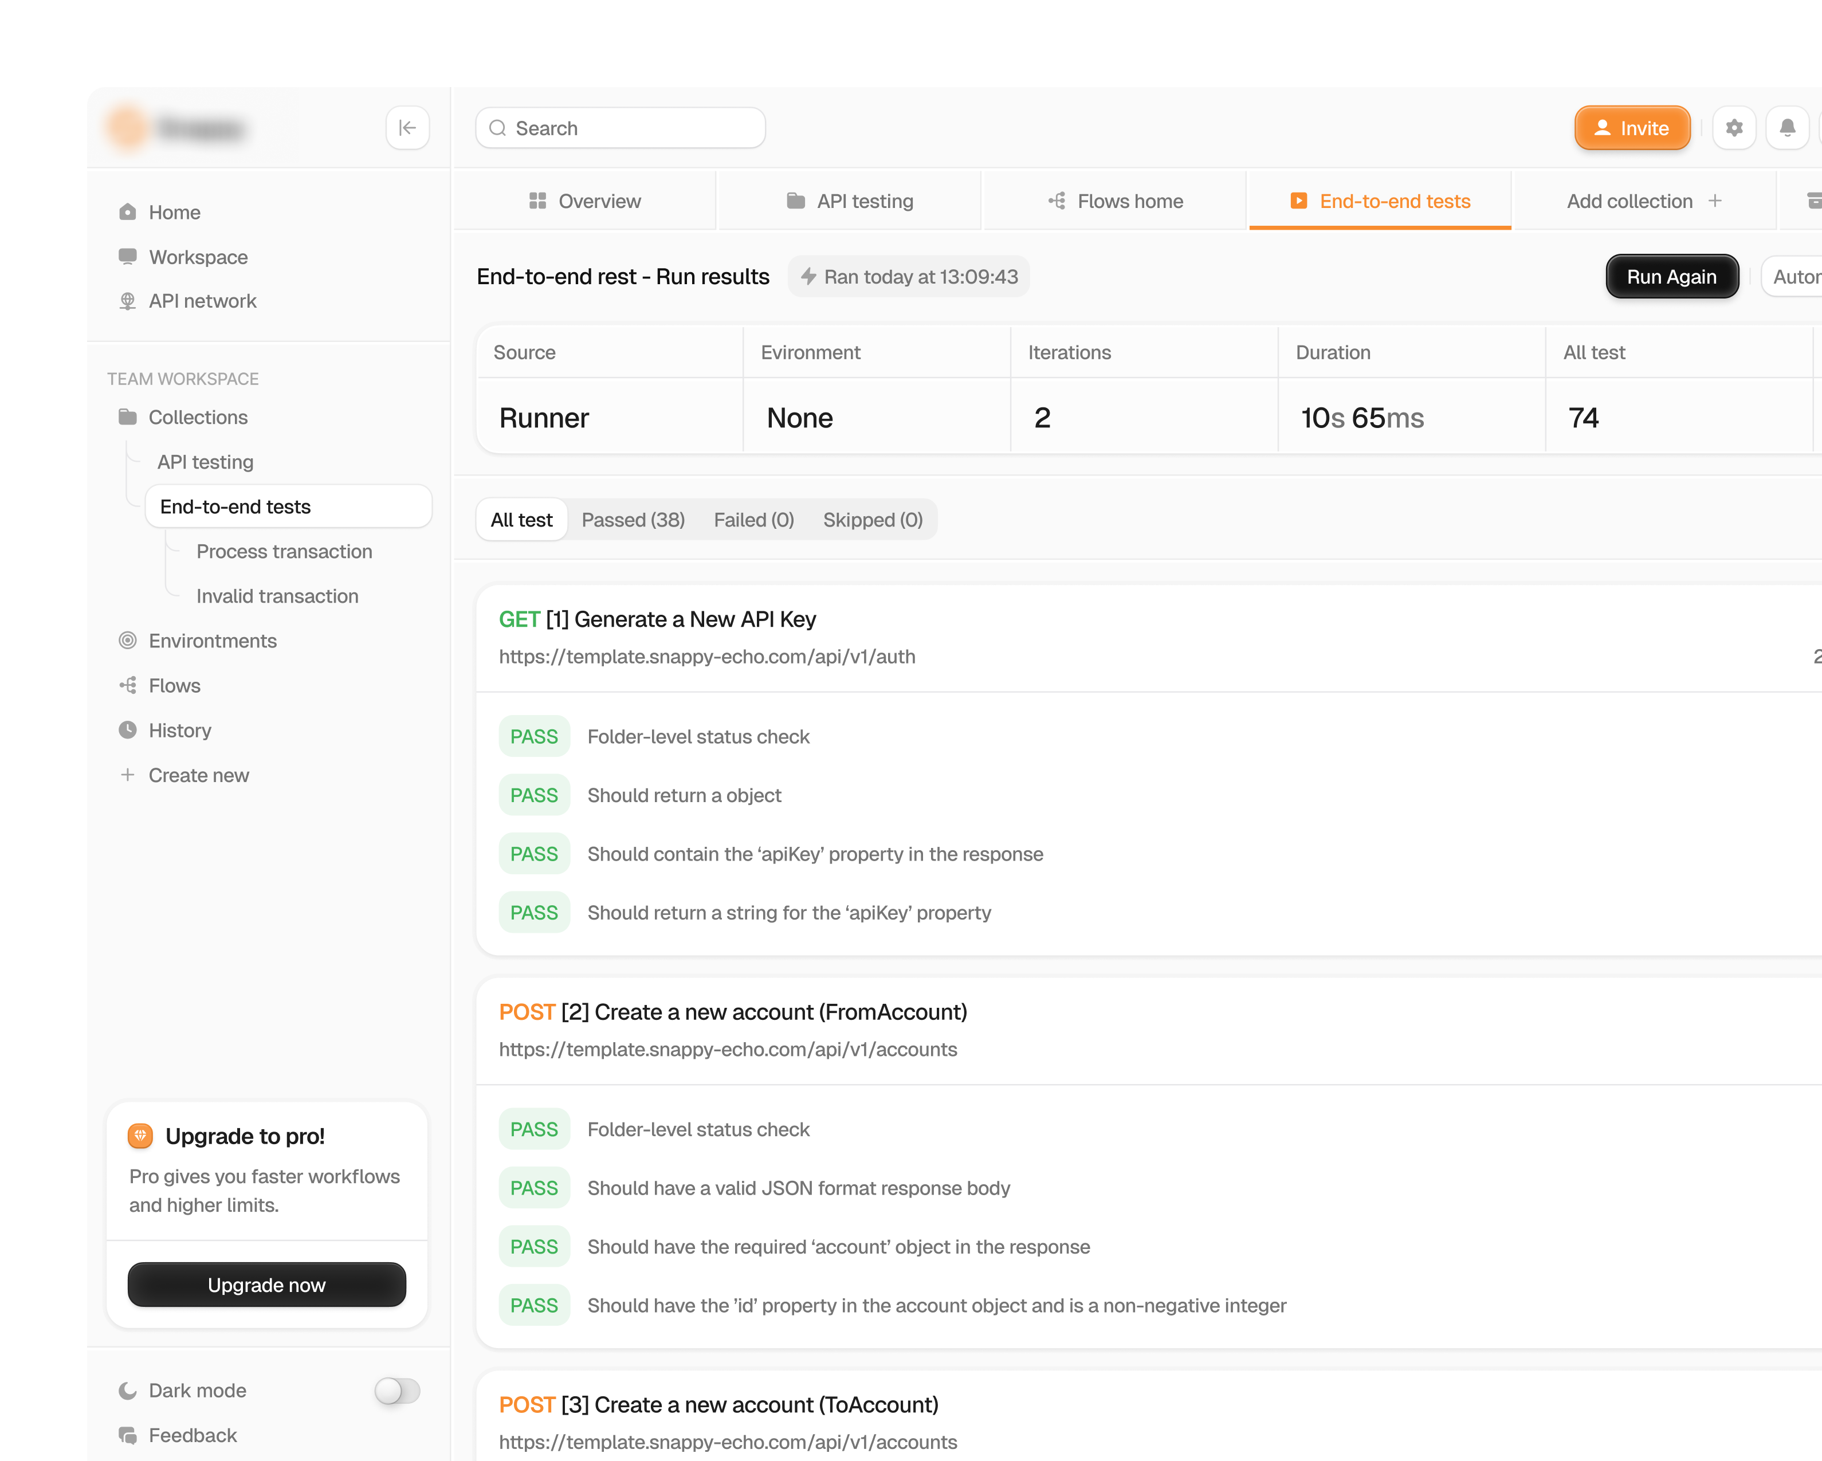Click into the Search field

[621, 128]
